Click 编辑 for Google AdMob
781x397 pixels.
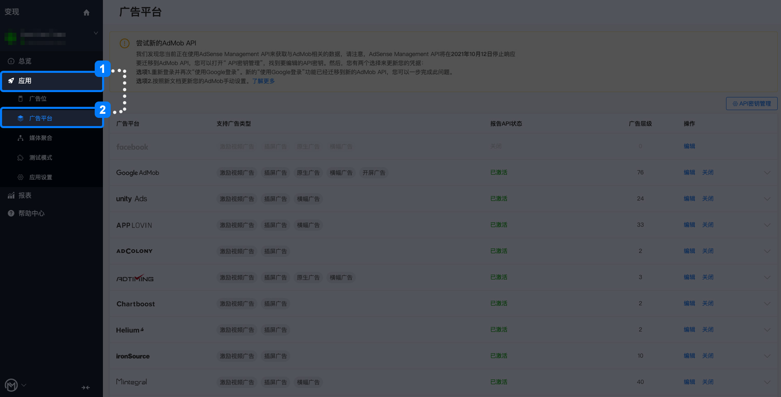pos(689,172)
